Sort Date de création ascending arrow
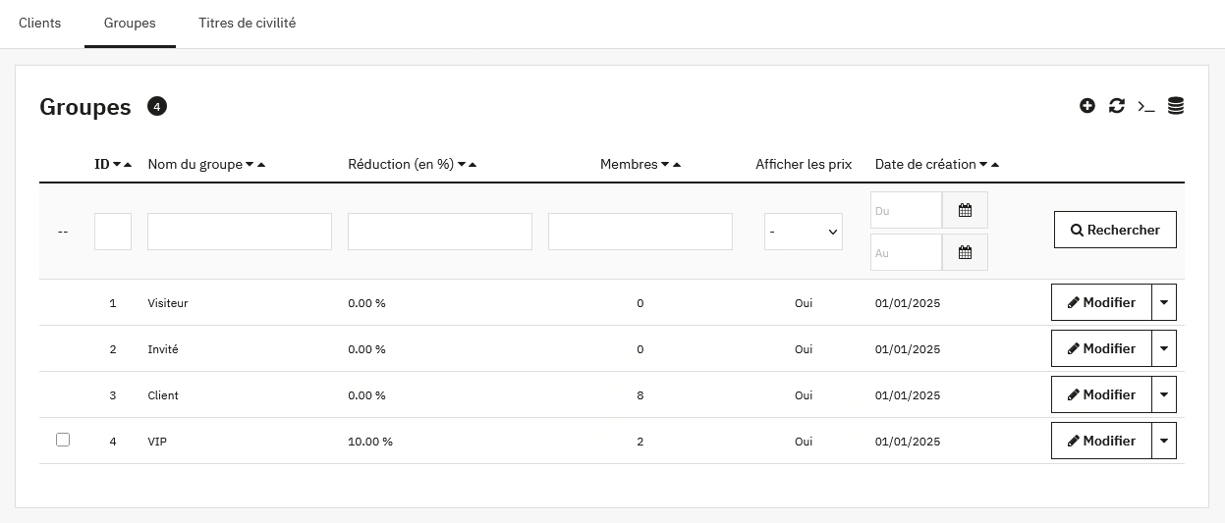1225x523 pixels. (x=995, y=165)
